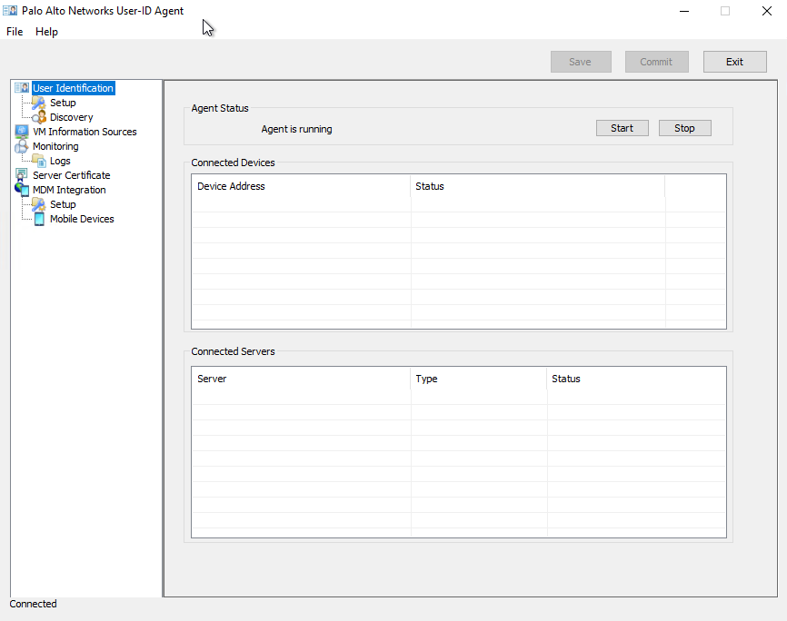787x621 pixels.
Task: Open the Help menu
Action: [46, 32]
